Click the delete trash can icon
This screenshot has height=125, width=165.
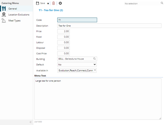point(54,3)
